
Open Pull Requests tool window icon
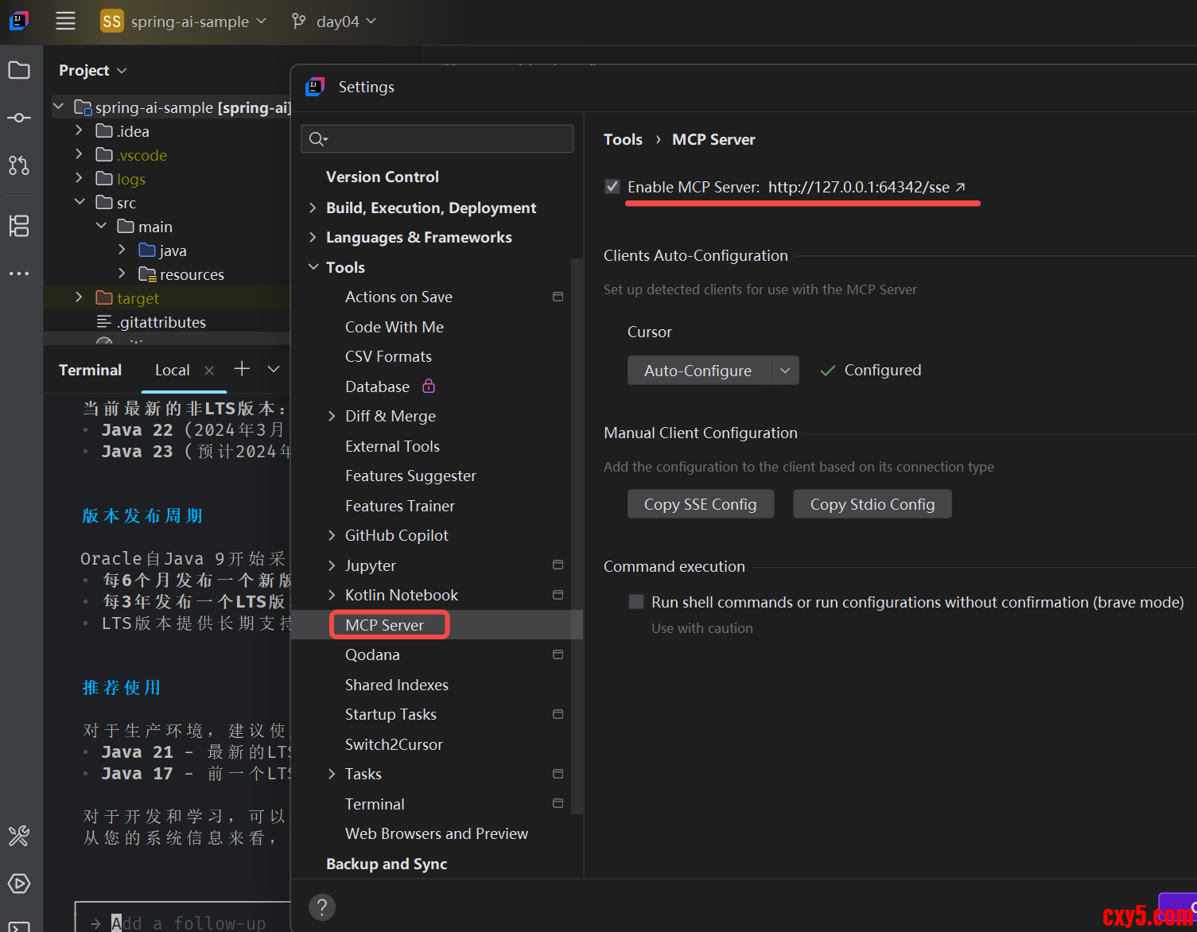click(19, 165)
